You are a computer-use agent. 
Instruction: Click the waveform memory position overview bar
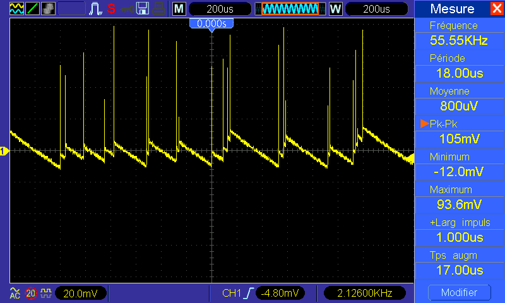click(x=290, y=9)
